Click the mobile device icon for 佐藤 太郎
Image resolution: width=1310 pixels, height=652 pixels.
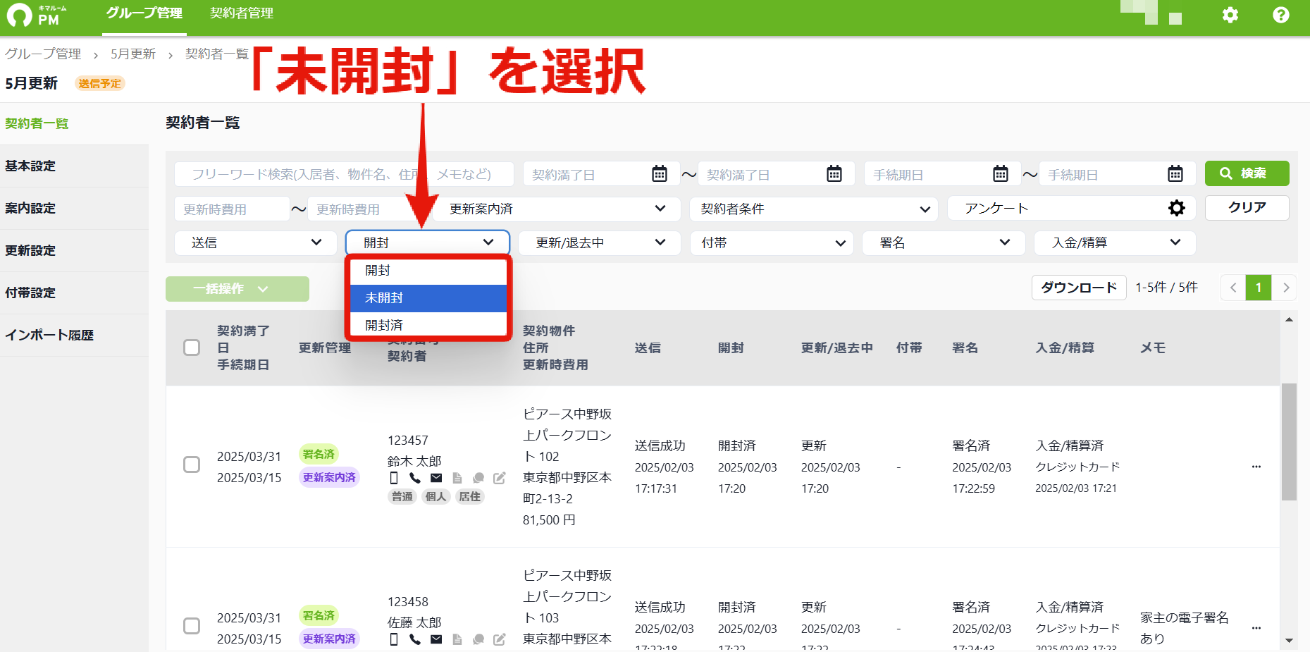[x=394, y=639]
